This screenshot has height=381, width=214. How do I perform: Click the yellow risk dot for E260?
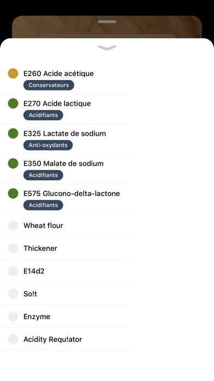pyautogui.click(x=13, y=73)
